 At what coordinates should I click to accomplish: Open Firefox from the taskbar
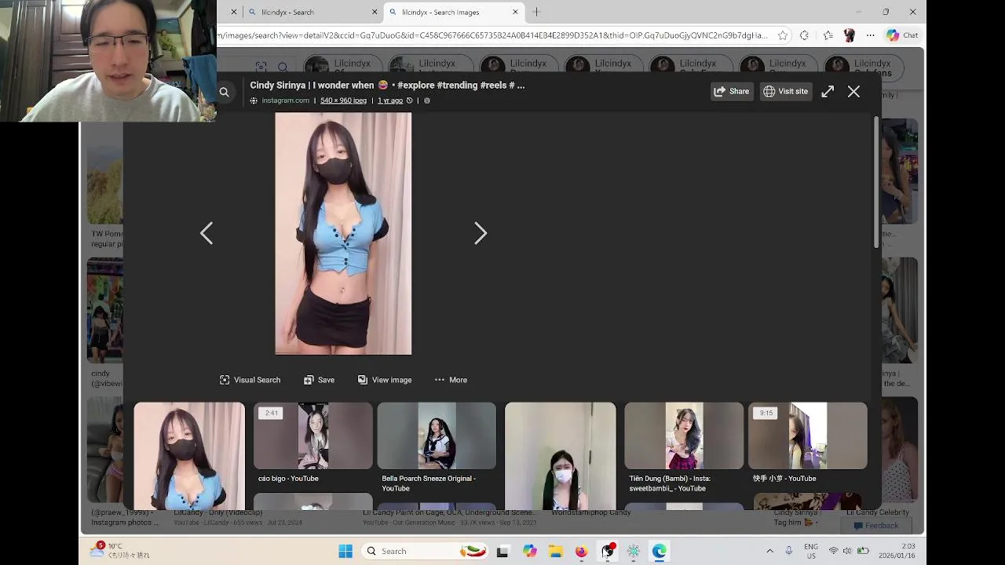click(581, 551)
